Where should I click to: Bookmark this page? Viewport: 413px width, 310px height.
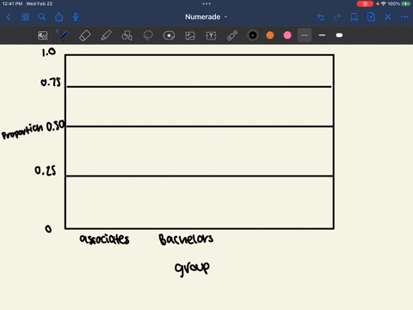[x=354, y=17]
